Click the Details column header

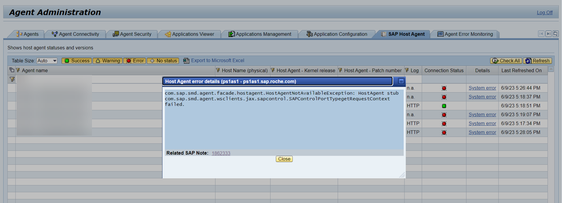[482, 70]
